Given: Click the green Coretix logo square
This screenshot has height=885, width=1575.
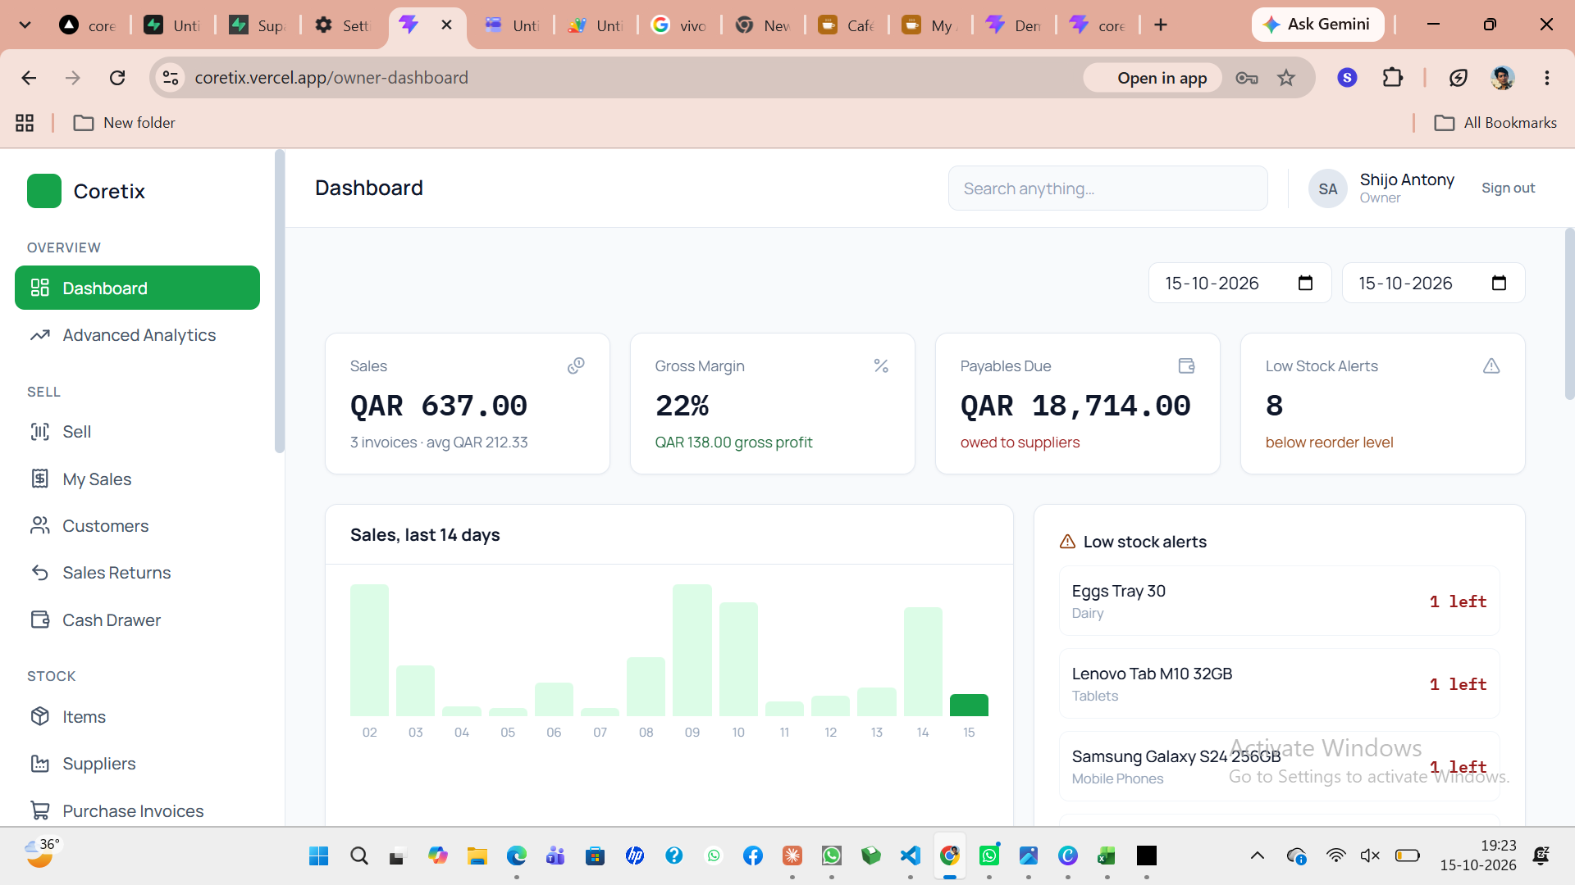Looking at the screenshot, I should pos(44,191).
